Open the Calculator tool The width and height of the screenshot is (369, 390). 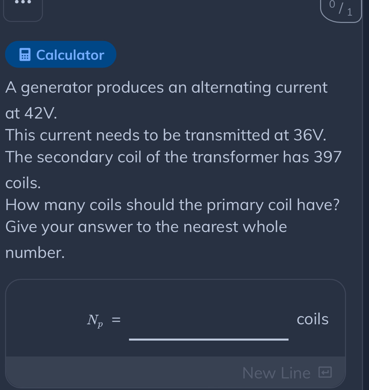click(x=61, y=55)
